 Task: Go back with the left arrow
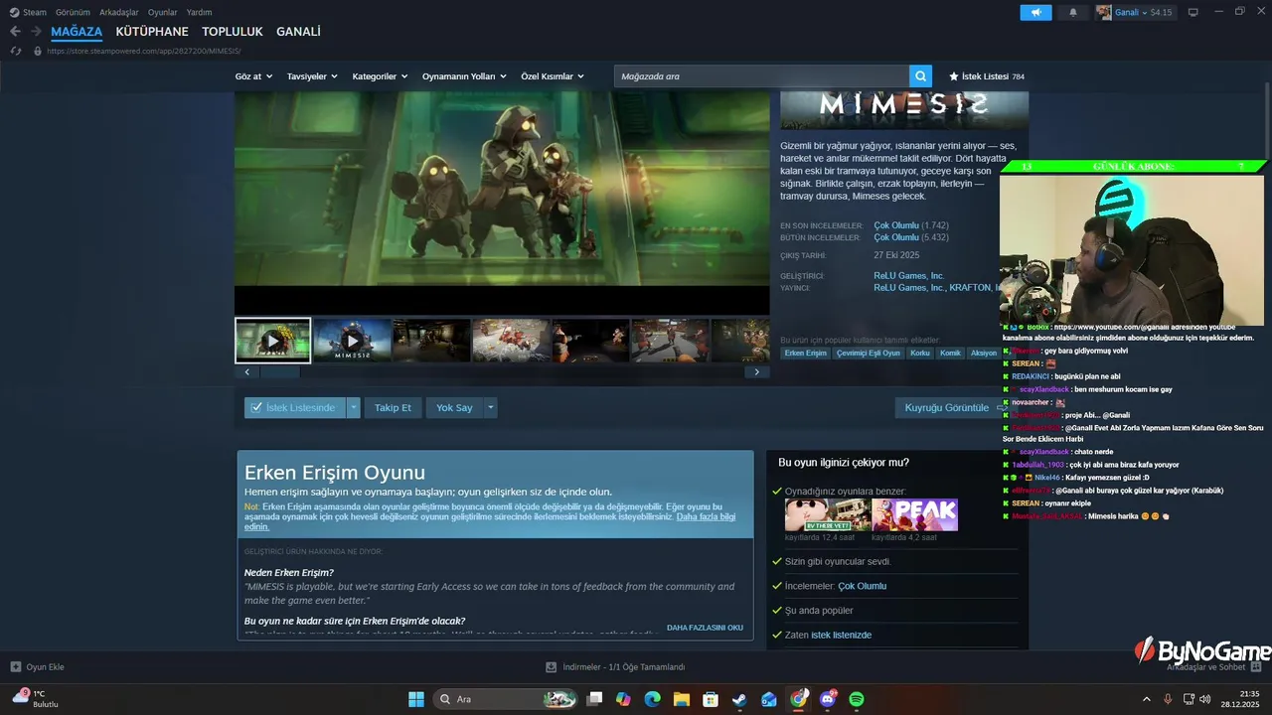(x=15, y=32)
